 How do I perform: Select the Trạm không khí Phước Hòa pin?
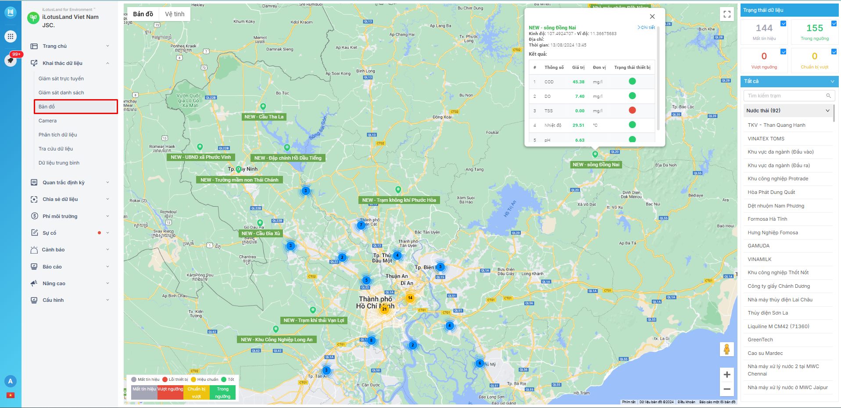398,190
